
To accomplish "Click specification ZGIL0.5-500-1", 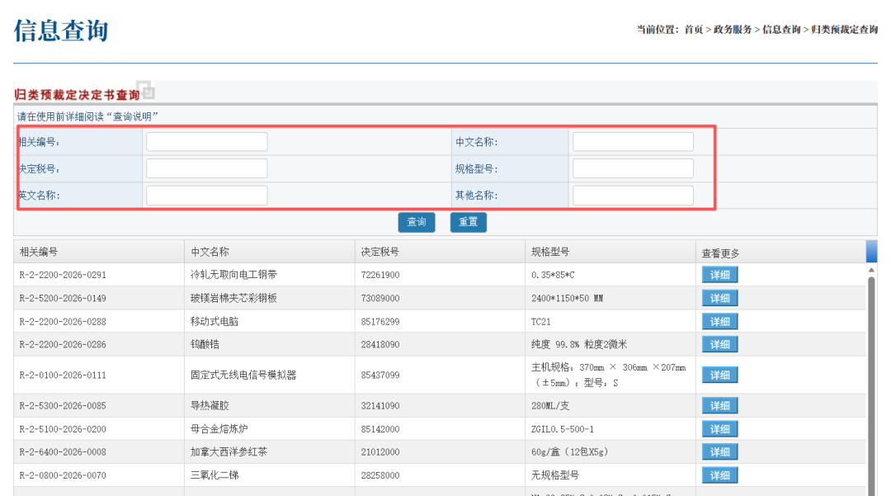I will pyautogui.click(x=563, y=429).
